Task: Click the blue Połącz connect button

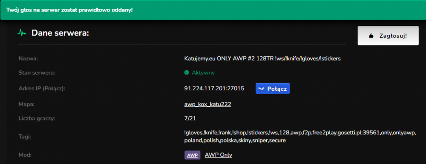Action: click(273, 89)
